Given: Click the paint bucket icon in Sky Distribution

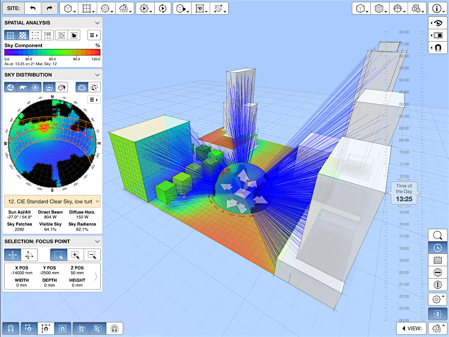Looking at the screenshot, I should (61, 87).
